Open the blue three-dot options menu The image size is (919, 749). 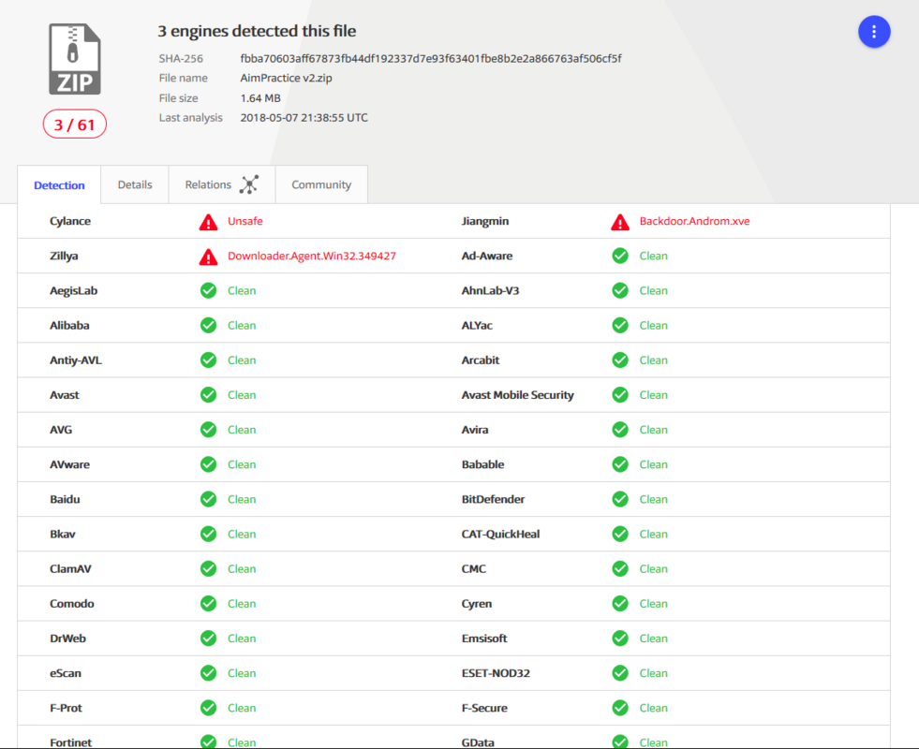(874, 32)
